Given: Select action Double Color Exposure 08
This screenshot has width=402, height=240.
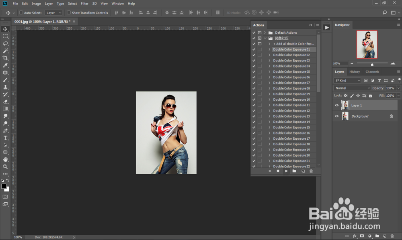Looking at the screenshot, I should [291, 88].
